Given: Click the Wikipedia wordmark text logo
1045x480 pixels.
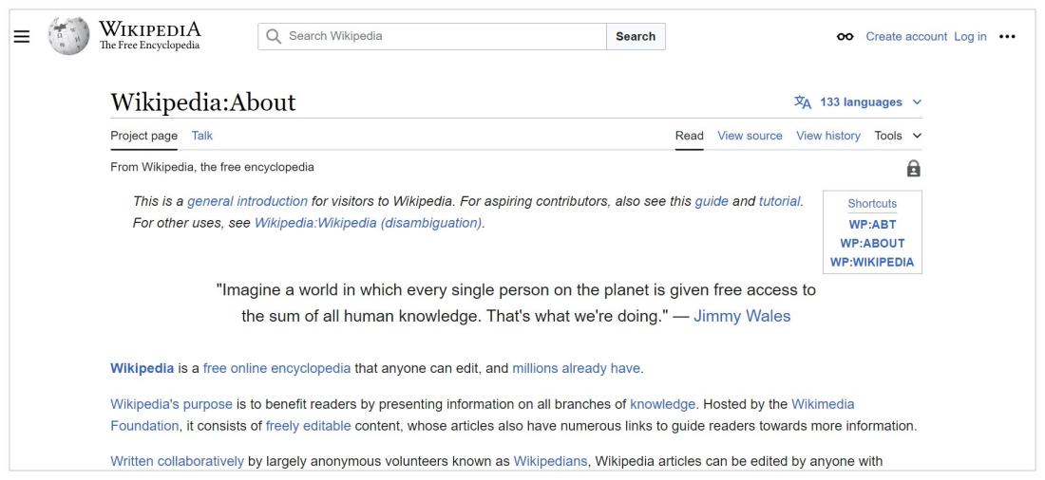Looking at the screenshot, I should (x=150, y=35).
